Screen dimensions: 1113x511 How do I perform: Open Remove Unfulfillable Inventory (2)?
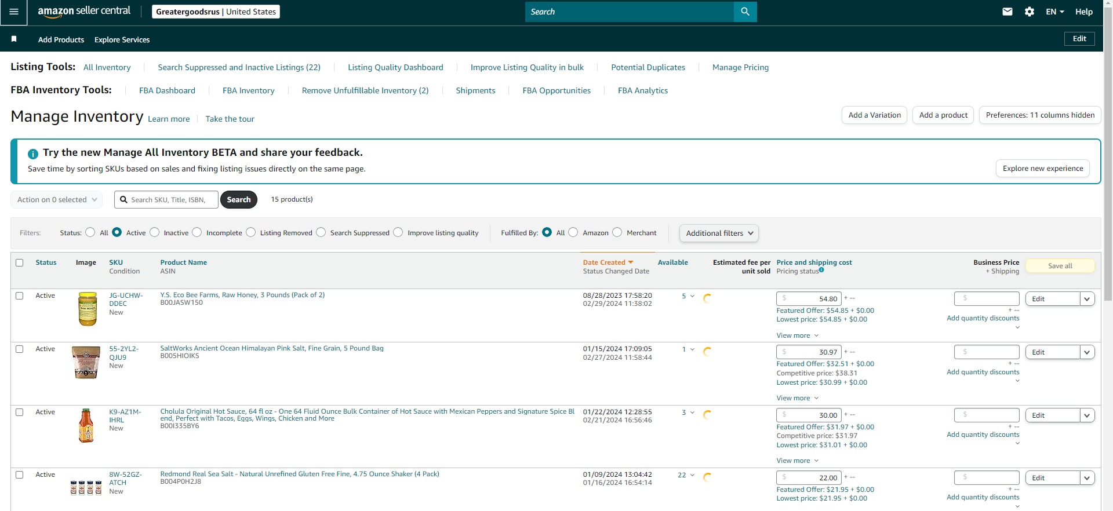coord(365,90)
